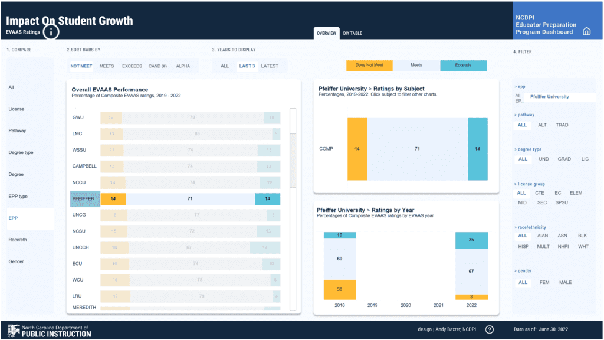The width and height of the screenshot is (604, 340).
Task: Expand the race/ethnicity filter section
Action: coord(530,227)
